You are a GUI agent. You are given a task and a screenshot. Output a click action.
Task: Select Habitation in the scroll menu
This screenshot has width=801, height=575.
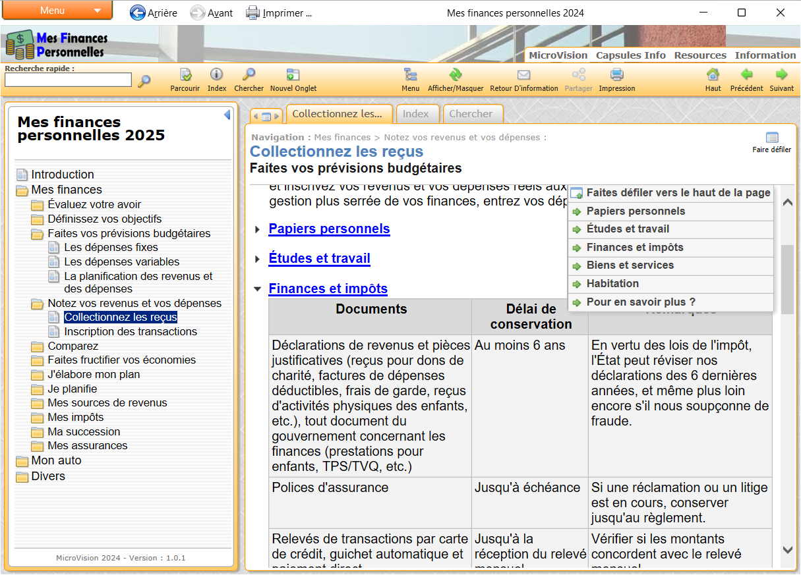pos(612,284)
